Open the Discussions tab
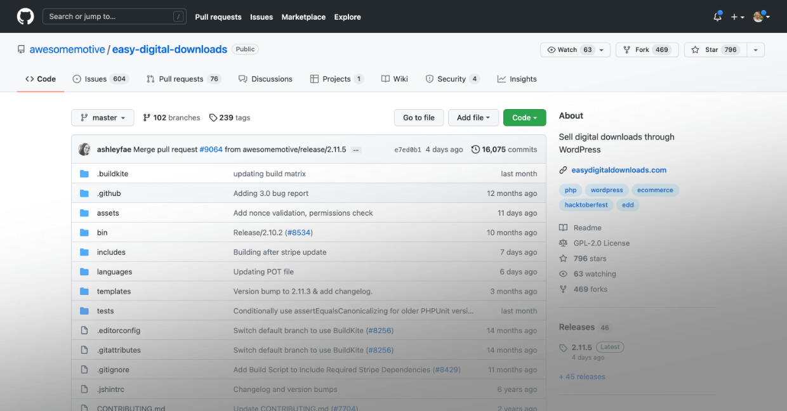Viewport: 787px width, 411px height. click(265, 79)
